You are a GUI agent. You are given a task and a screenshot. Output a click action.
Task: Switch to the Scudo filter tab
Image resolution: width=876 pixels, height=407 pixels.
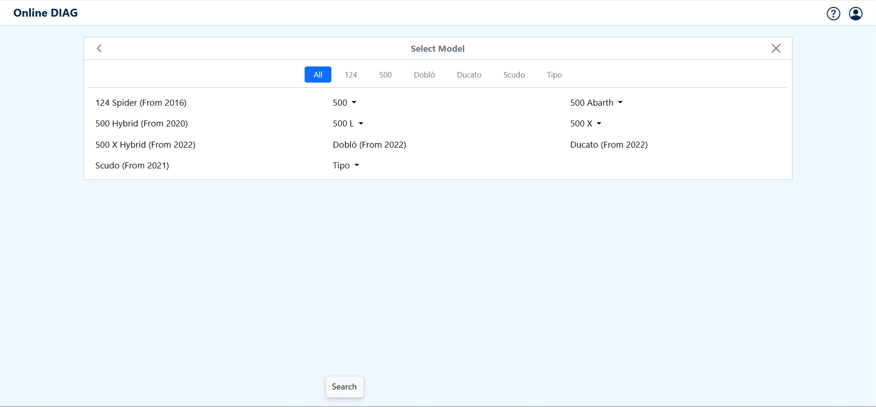coord(514,75)
